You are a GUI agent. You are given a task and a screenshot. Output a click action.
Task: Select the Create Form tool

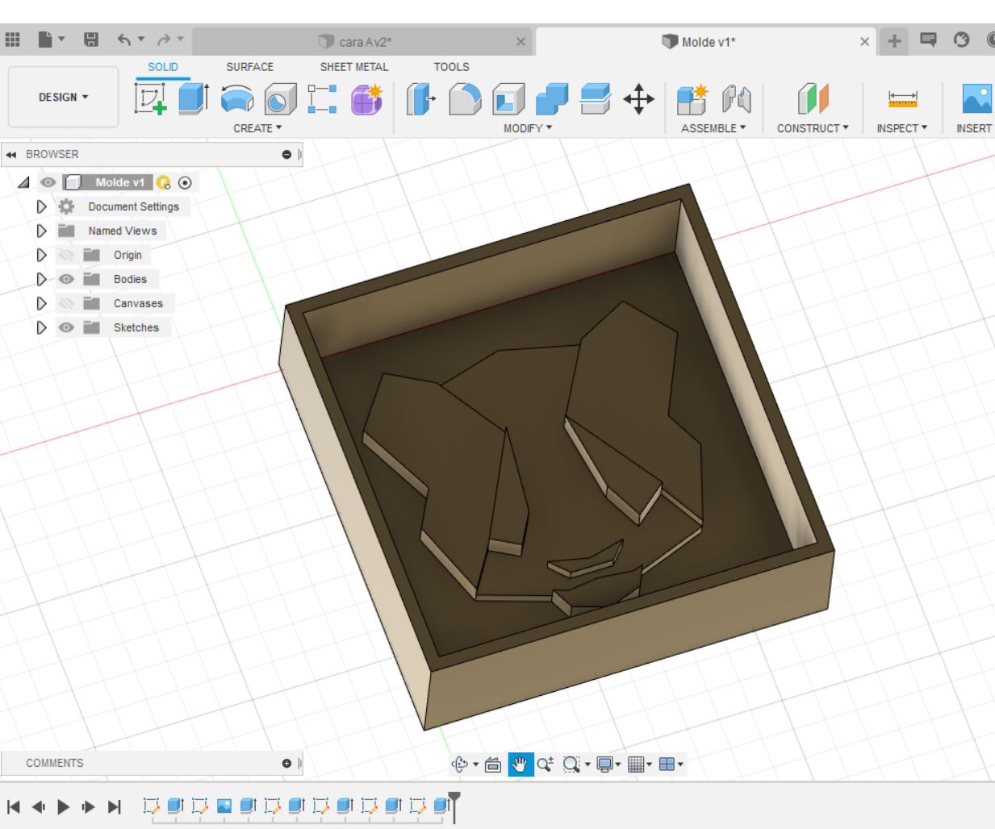tap(366, 97)
